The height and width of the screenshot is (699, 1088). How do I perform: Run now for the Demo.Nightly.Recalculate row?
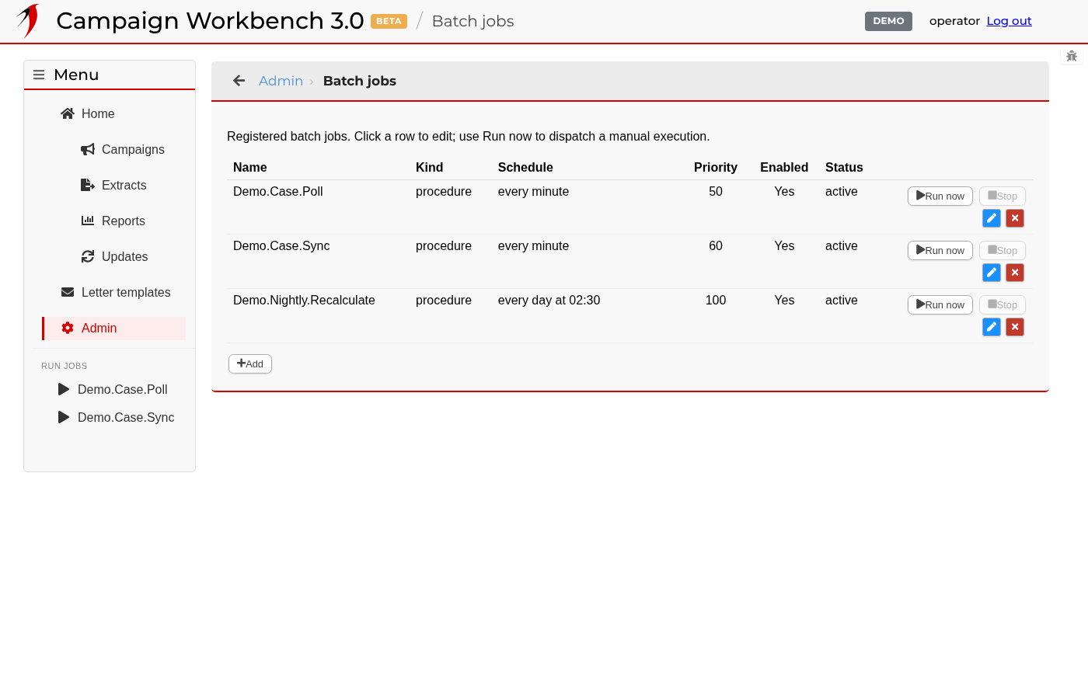click(x=940, y=305)
